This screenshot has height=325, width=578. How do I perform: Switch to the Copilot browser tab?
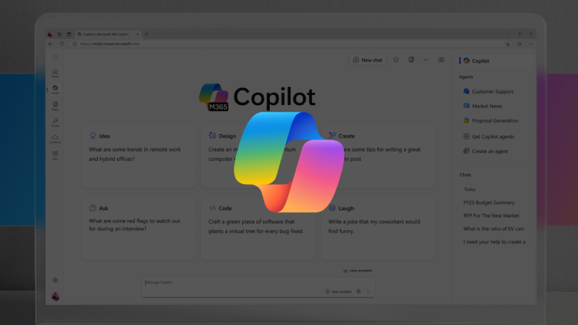point(104,33)
